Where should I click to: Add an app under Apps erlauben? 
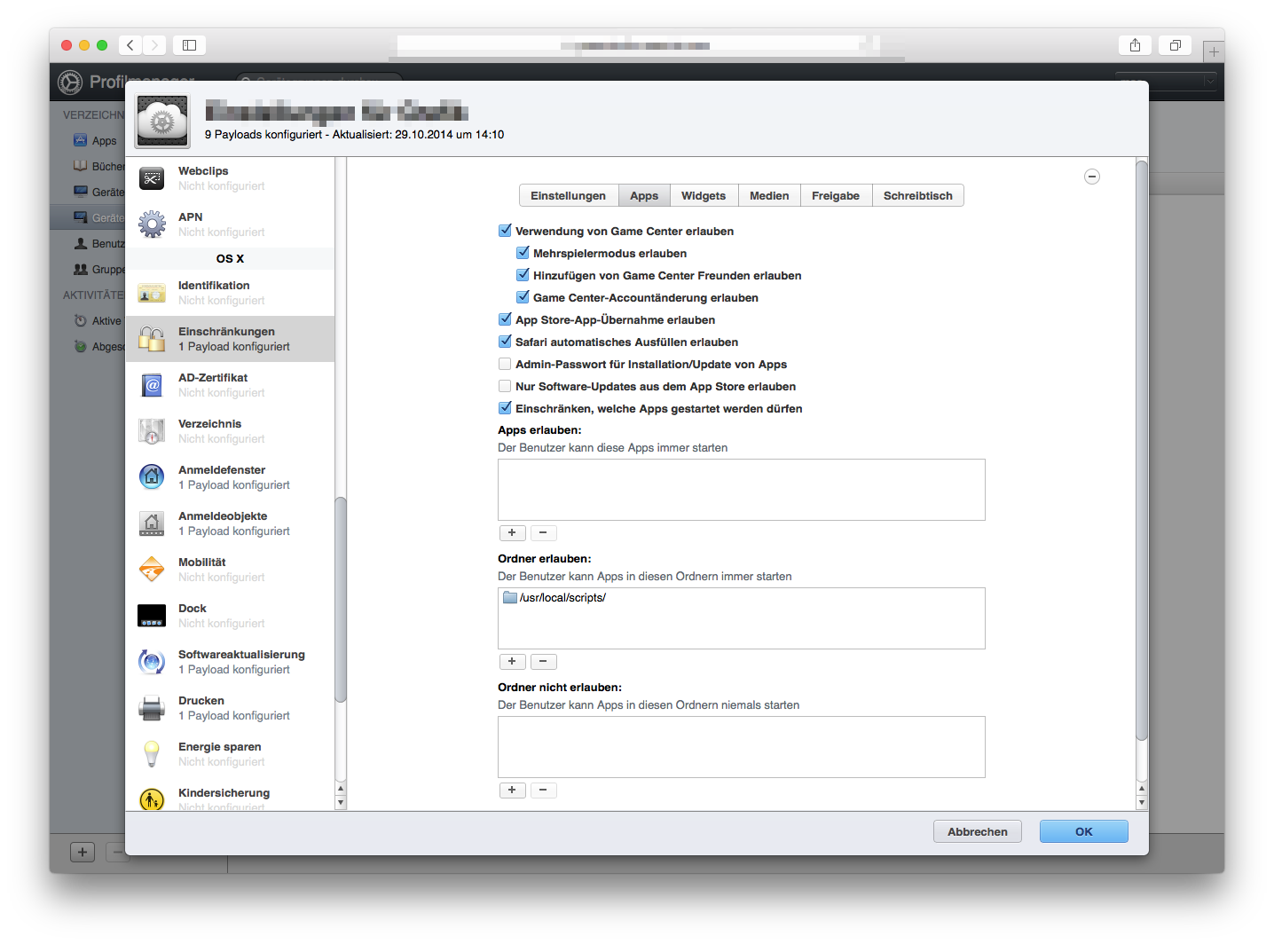pos(512,533)
